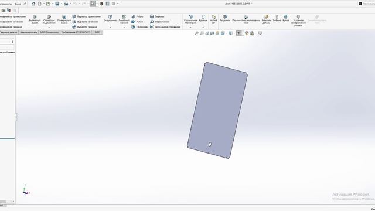Open the Options gear icon

(114, 4)
